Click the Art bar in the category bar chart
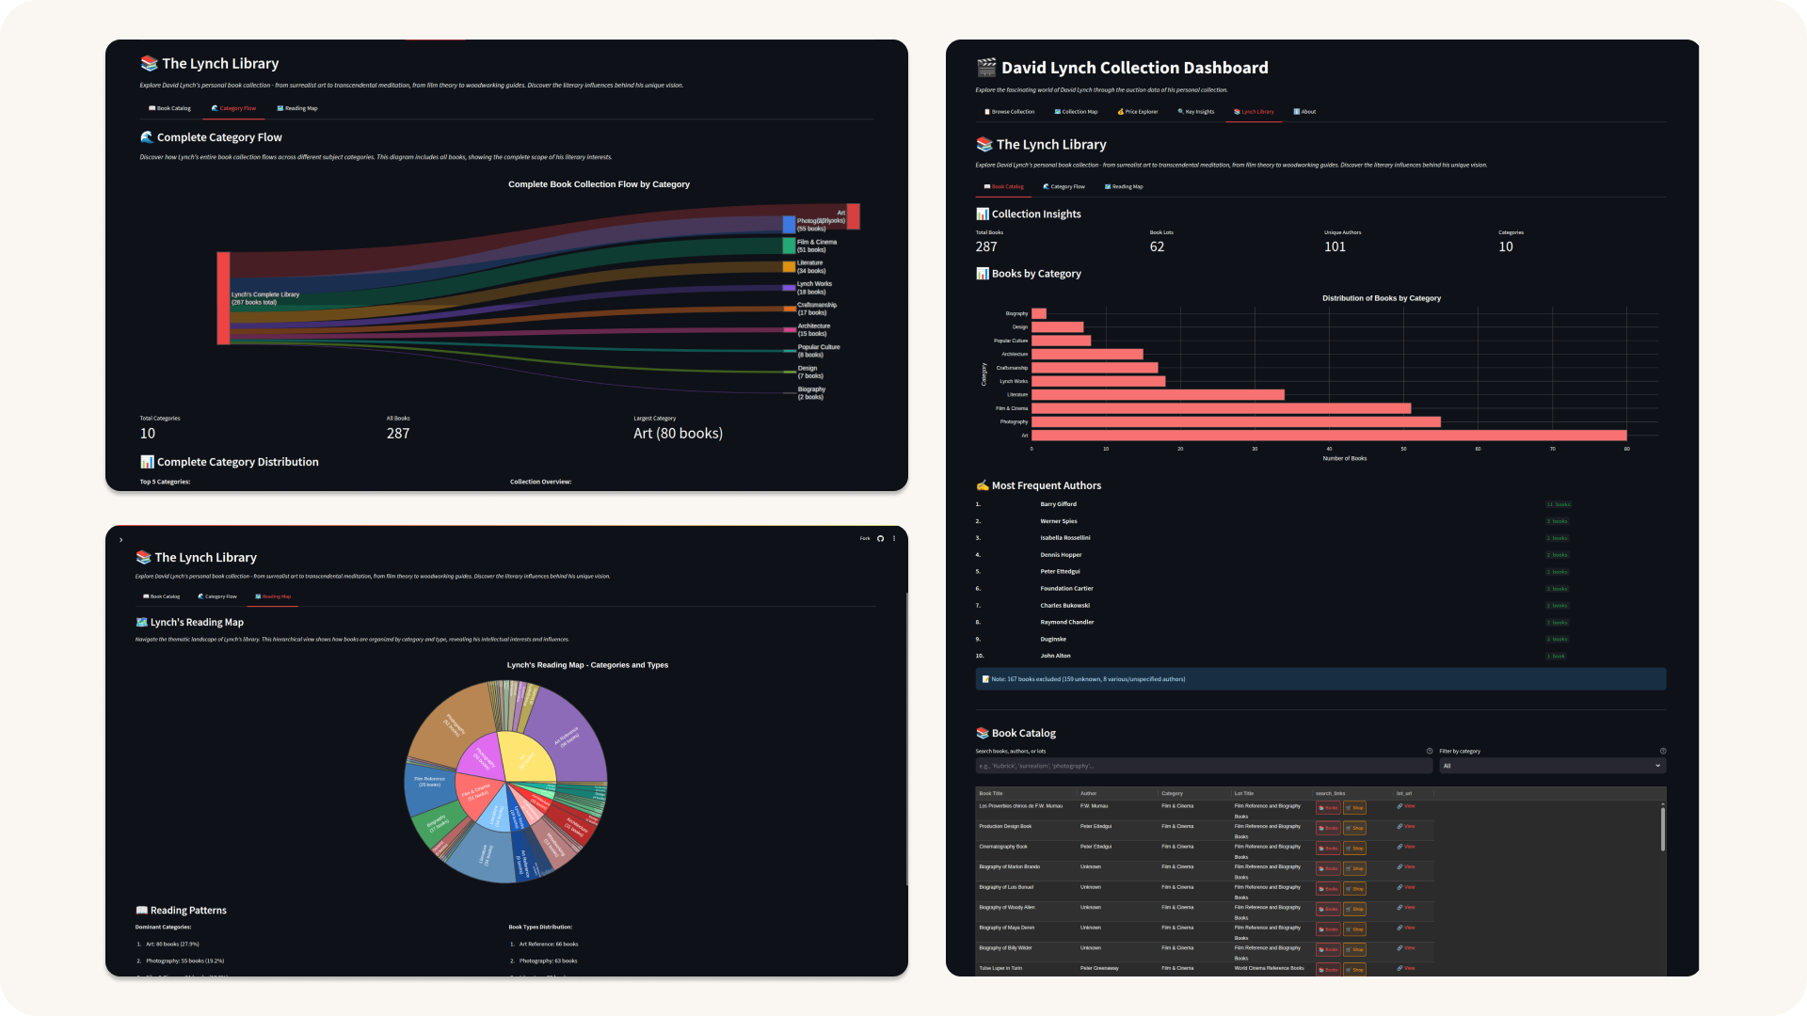 pos(1329,436)
